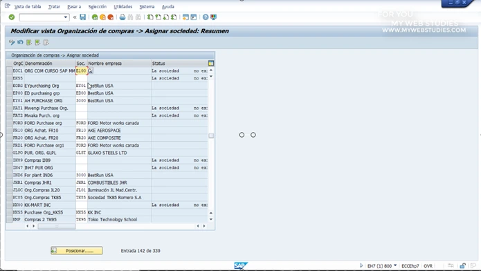The image size is (481, 271).
Task: Select the EGC1 row selector box
Action: click(9, 71)
